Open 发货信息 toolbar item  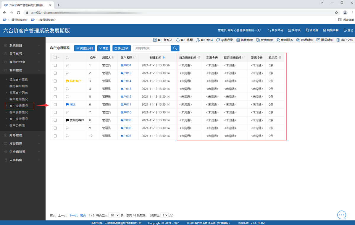(x=265, y=40)
